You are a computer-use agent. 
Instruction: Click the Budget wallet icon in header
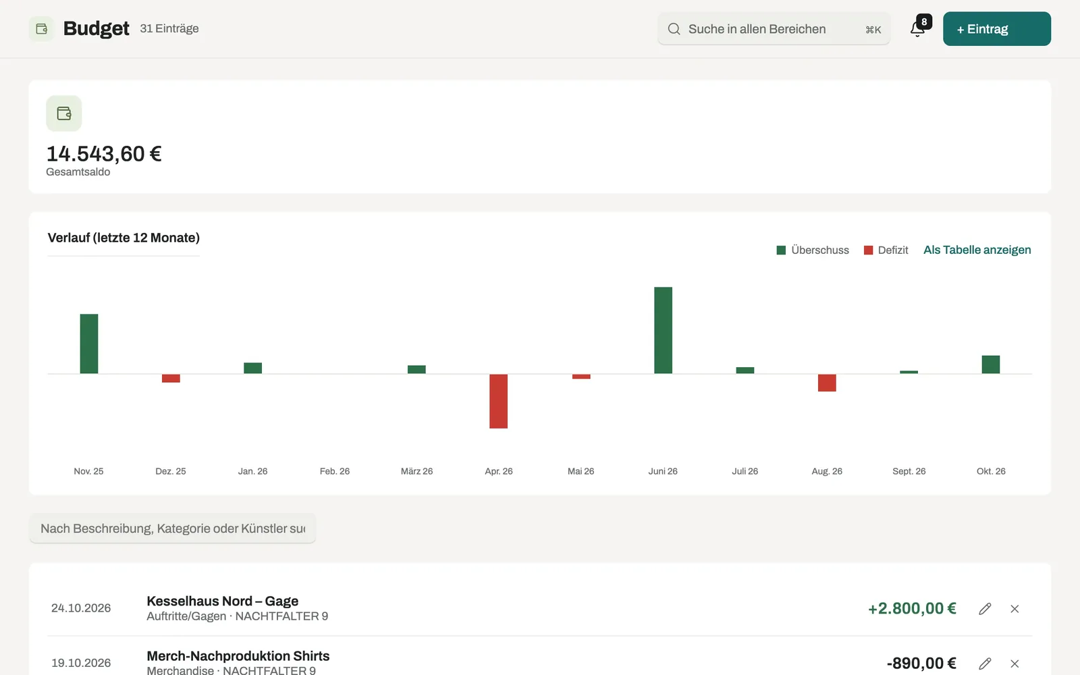click(x=41, y=29)
